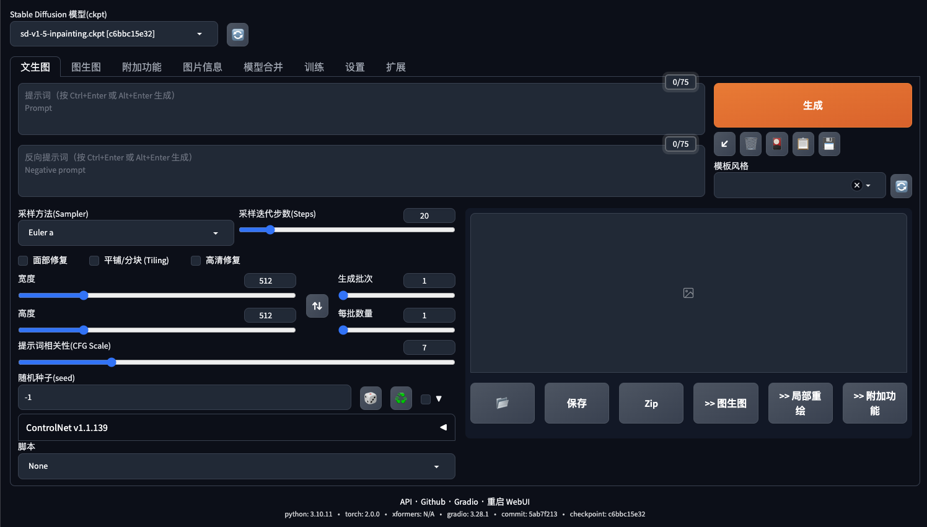
Task: Adjust the CFG Scale slider
Action: click(237, 362)
